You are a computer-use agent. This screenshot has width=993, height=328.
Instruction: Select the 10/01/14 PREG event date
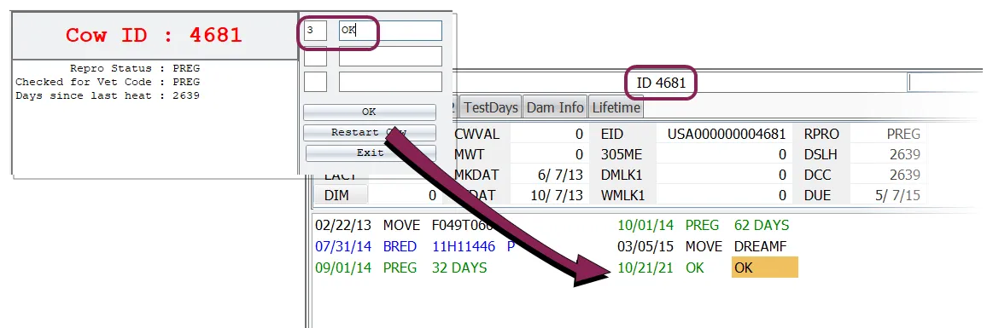point(646,226)
